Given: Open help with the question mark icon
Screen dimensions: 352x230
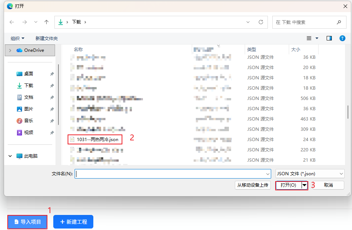Looking at the screenshot, I should coord(342,38).
